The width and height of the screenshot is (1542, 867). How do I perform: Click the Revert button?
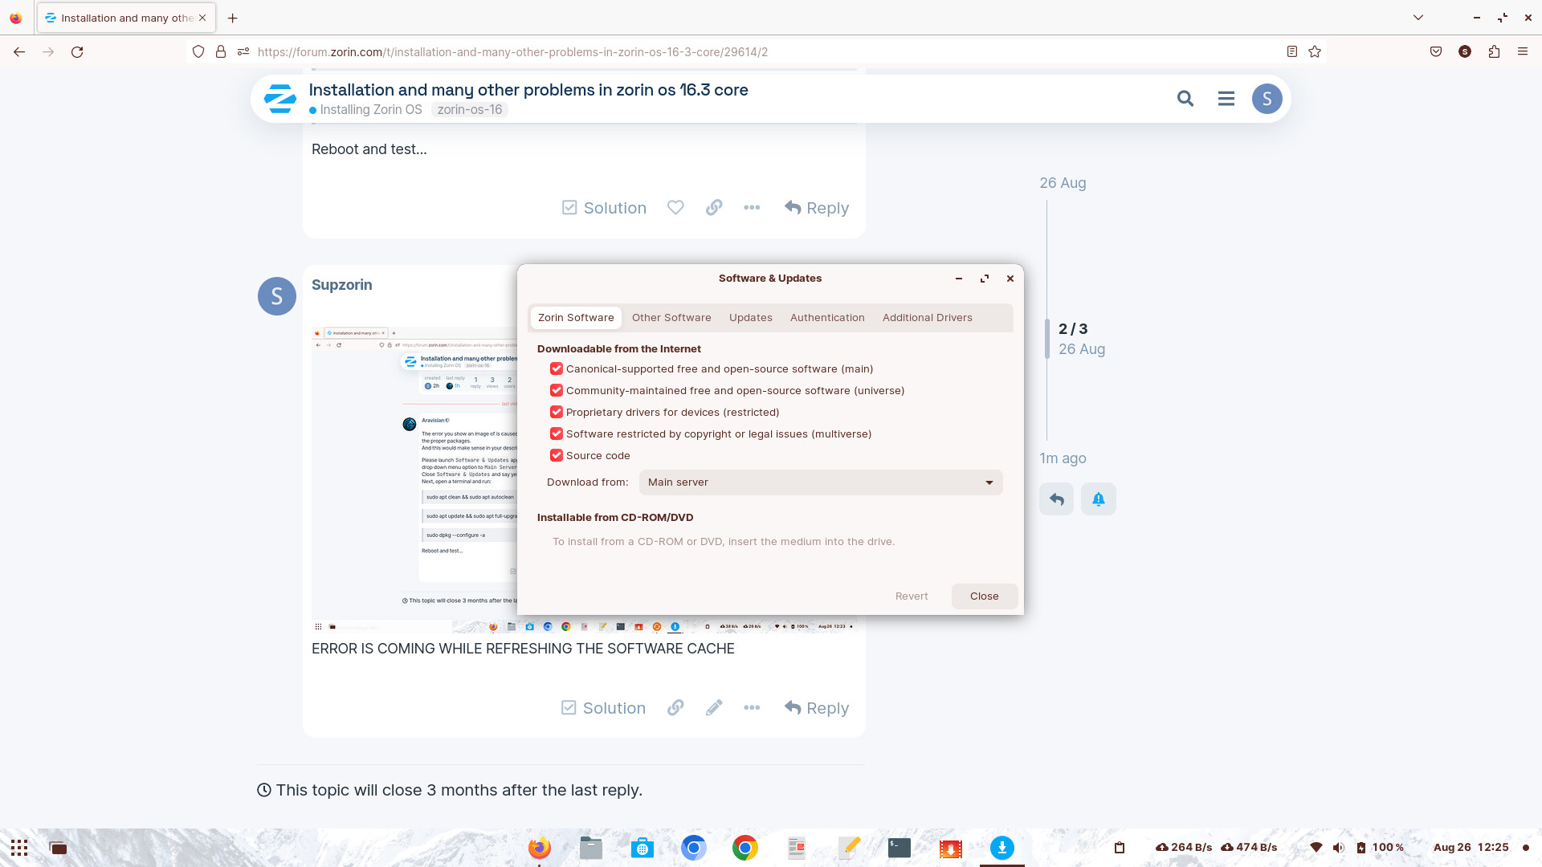tap(912, 596)
